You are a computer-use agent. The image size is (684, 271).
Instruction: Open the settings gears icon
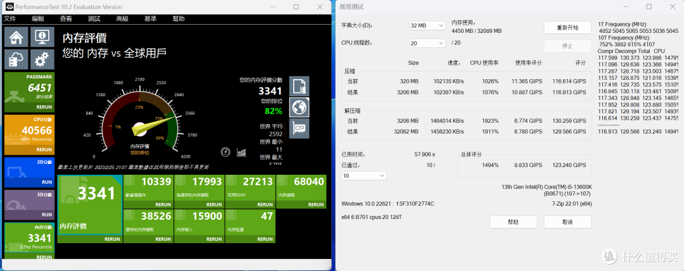click(x=42, y=60)
